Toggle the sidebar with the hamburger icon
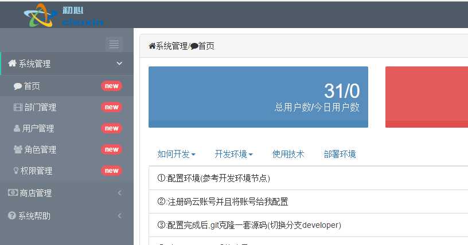The height and width of the screenshot is (245, 468). [x=114, y=45]
